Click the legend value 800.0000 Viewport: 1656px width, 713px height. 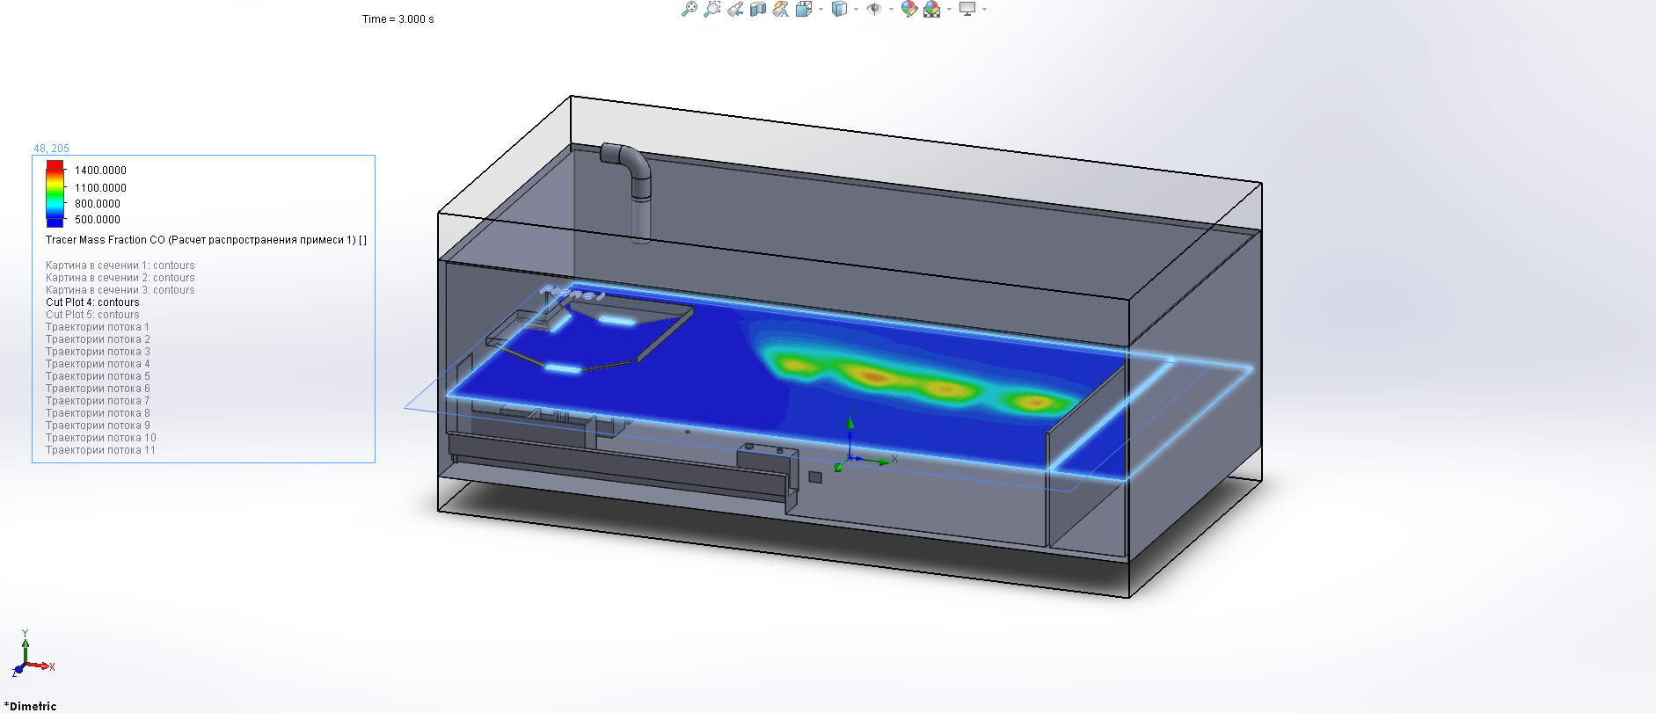point(98,204)
